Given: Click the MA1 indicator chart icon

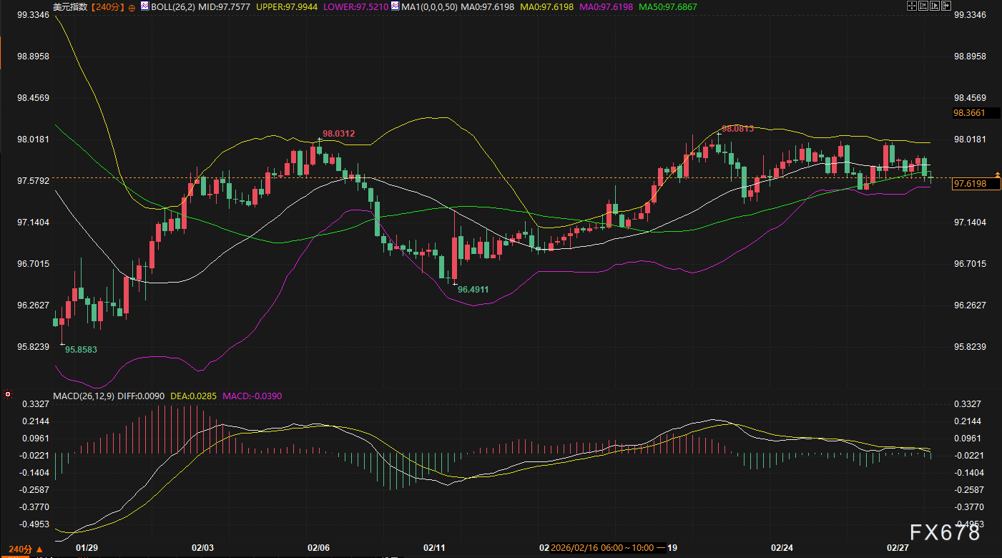Looking at the screenshot, I should point(395,6).
